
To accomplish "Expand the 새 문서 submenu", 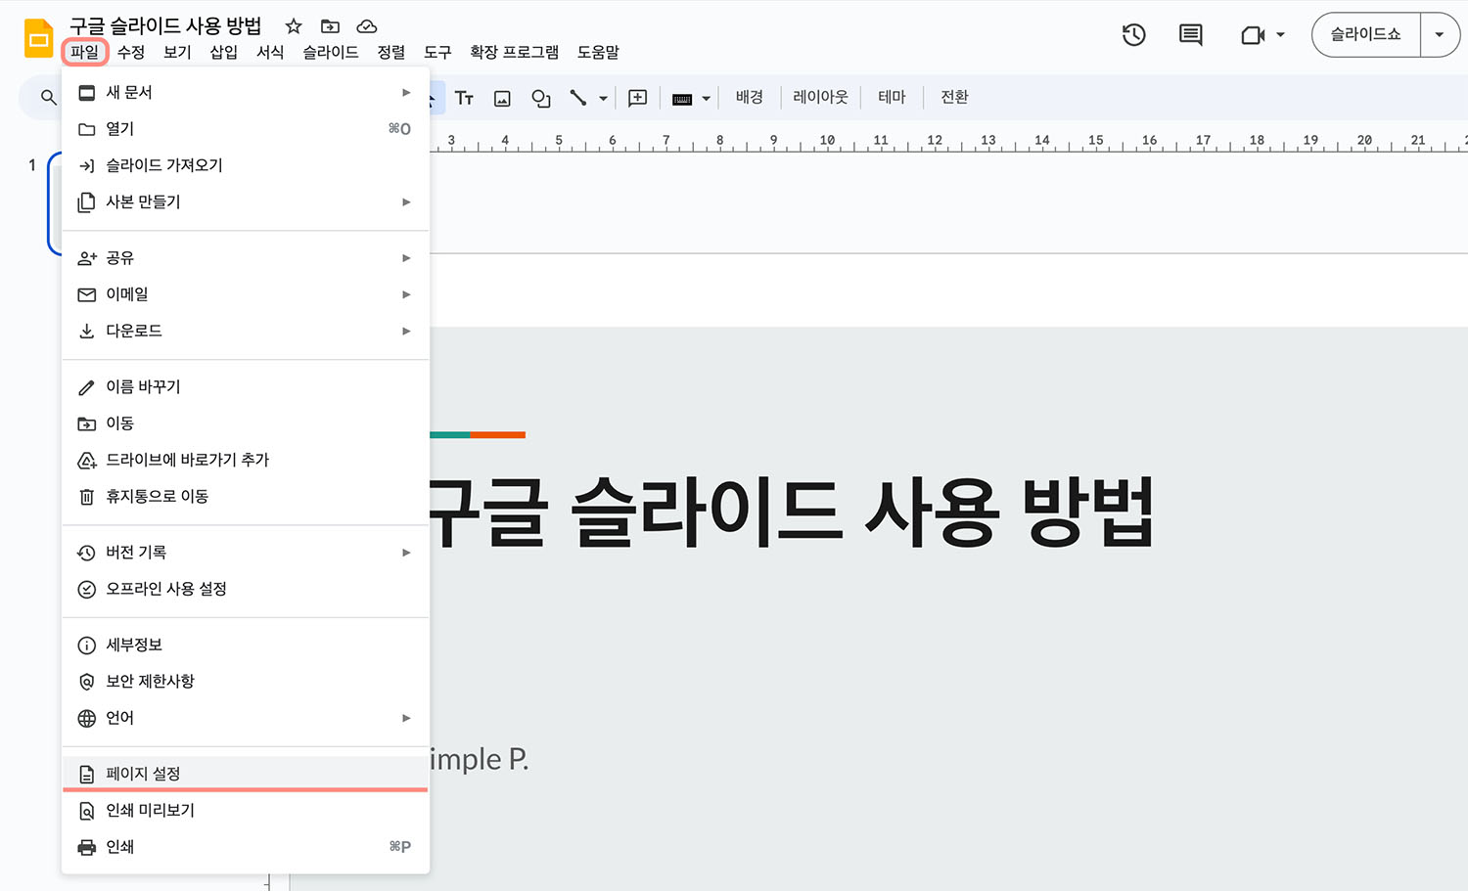I will (x=246, y=92).
